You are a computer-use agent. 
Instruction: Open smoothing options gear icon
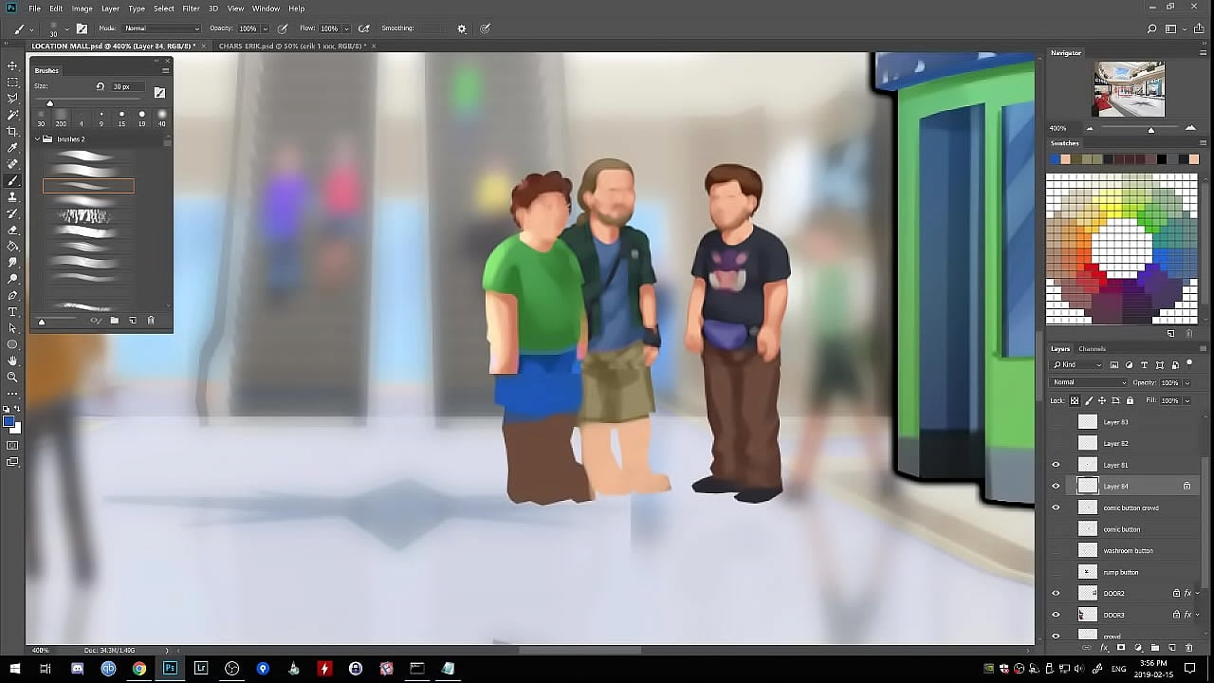pos(462,28)
